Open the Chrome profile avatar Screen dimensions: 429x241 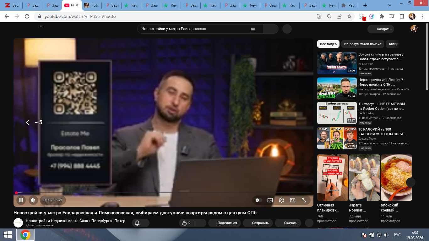pyautogui.click(x=412, y=16)
